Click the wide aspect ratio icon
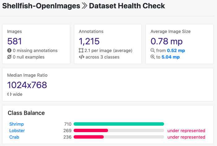This screenshot has height=146, width=217. 9,94
